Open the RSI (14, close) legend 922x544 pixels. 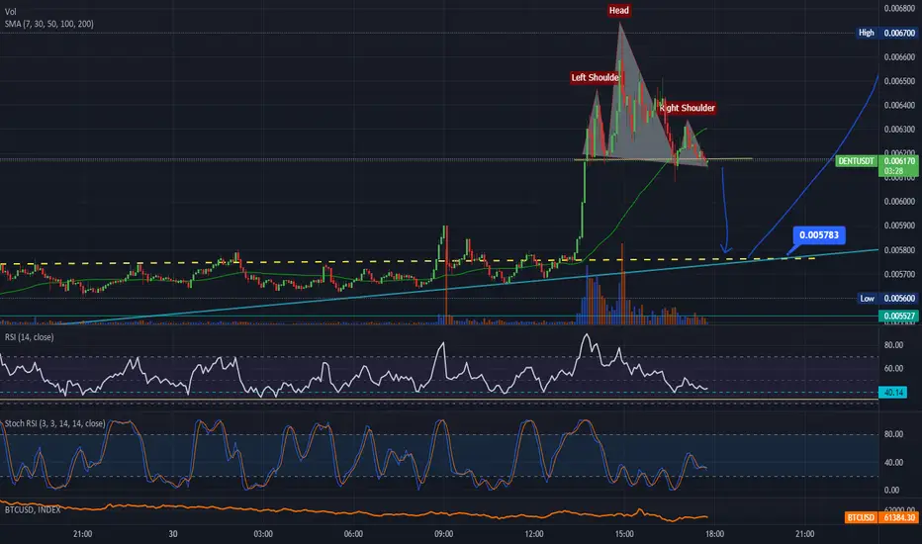30,337
